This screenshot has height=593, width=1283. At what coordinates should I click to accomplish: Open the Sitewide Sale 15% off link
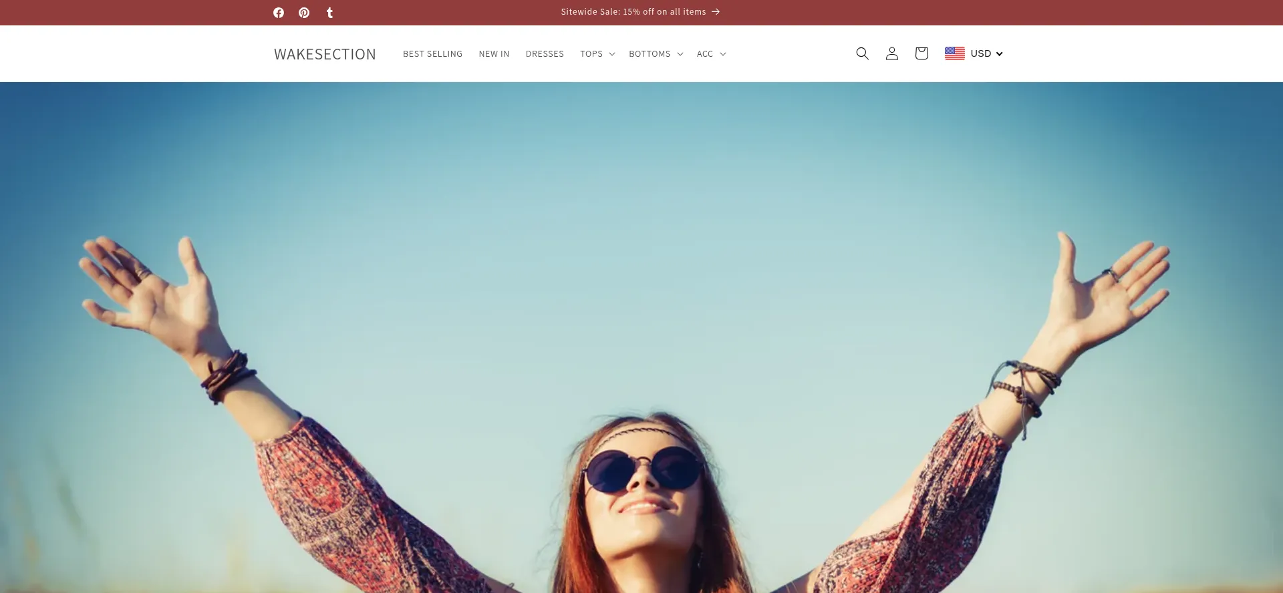[633, 12]
